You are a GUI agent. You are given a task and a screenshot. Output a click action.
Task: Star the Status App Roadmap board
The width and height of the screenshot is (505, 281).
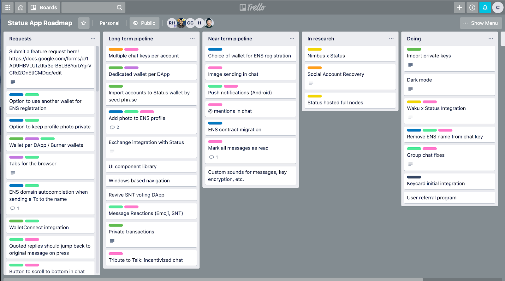[x=84, y=23]
